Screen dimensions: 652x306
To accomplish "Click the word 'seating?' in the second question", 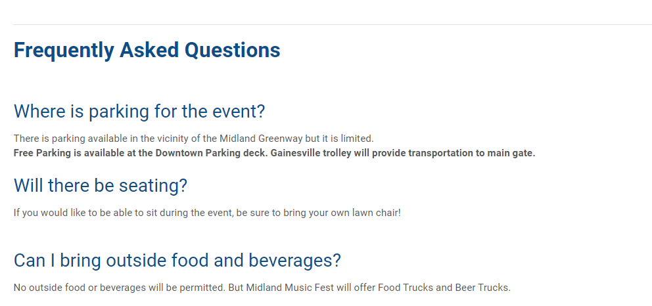I will click(153, 185).
